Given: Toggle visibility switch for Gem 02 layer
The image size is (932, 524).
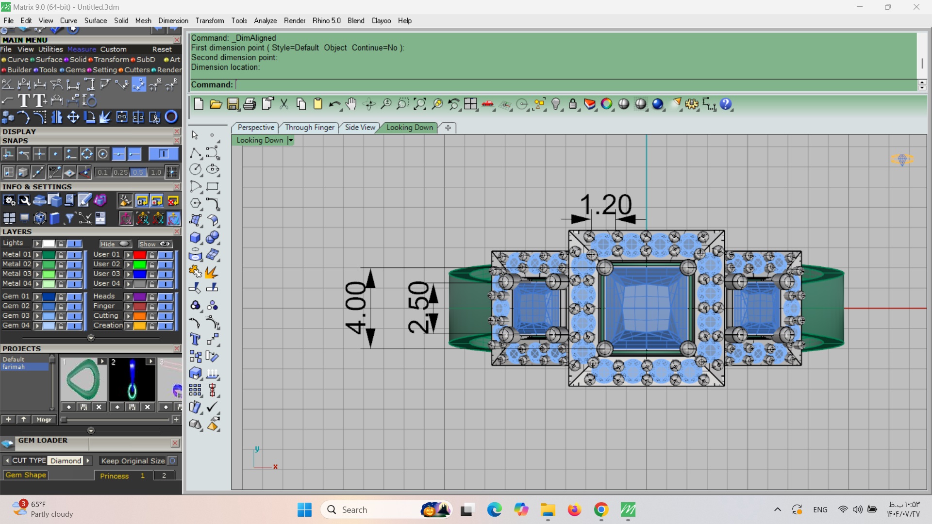Looking at the screenshot, I should pyautogui.click(x=74, y=306).
